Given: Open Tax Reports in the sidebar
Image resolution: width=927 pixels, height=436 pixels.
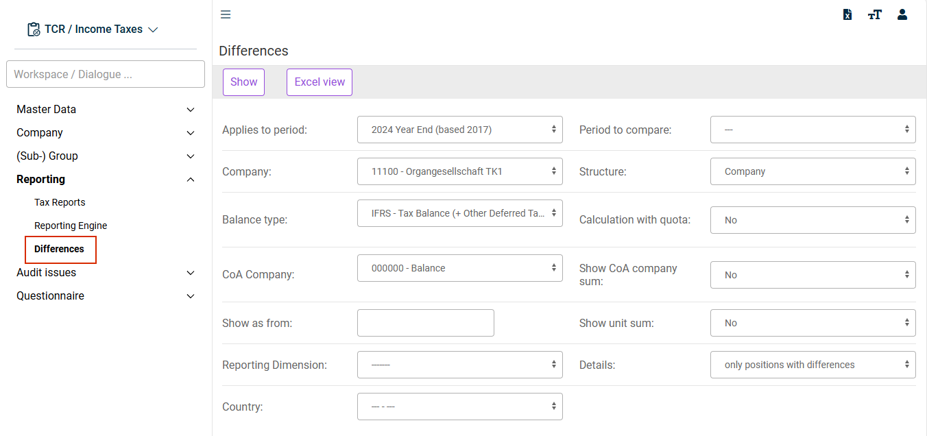Looking at the screenshot, I should click(60, 203).
